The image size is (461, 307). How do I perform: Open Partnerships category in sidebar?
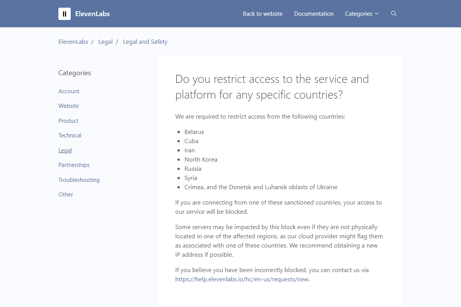pos(74,165)
